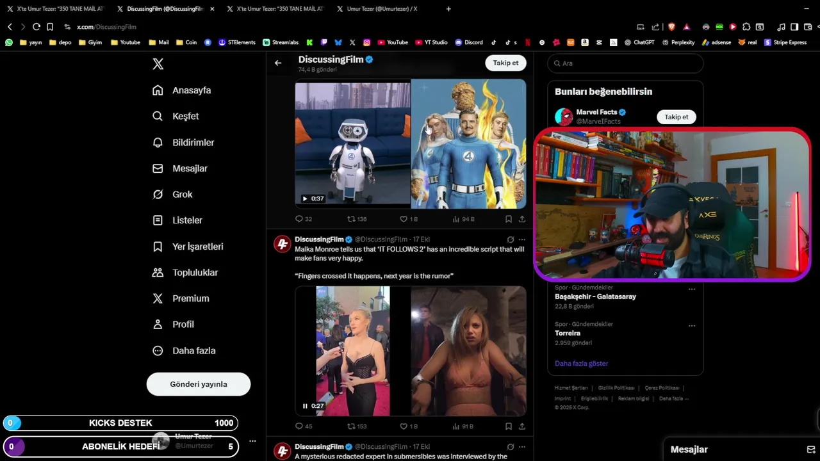Expand Daha fazla menu
The height and width of the screenshot is (461, 820).
[184, 350]
